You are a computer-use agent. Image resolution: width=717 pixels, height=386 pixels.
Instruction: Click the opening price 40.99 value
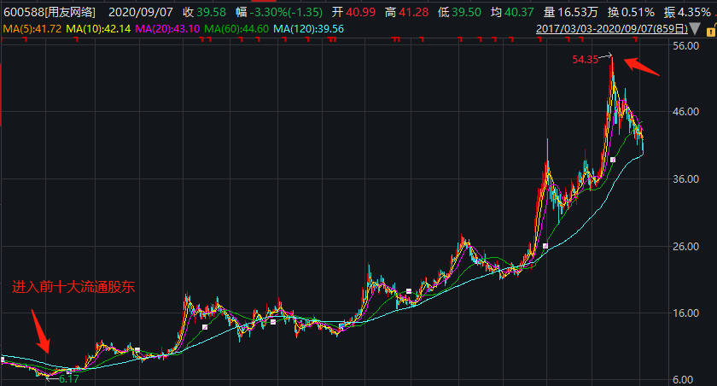pos(361,12)
